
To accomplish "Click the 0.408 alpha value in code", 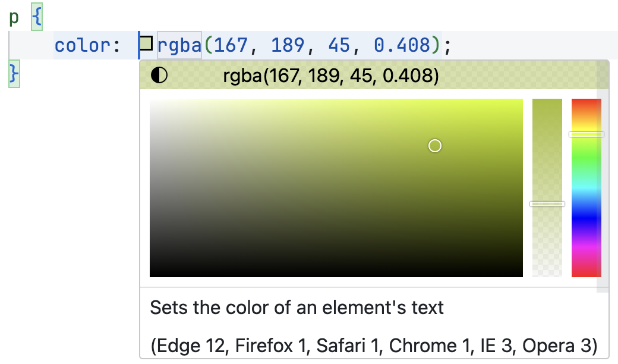I will tap(402, 45).
